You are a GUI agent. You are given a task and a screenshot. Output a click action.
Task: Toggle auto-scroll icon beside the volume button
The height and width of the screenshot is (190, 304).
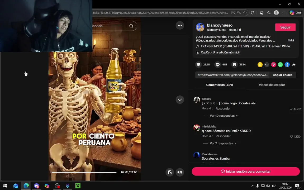click(x=170, y=172)
